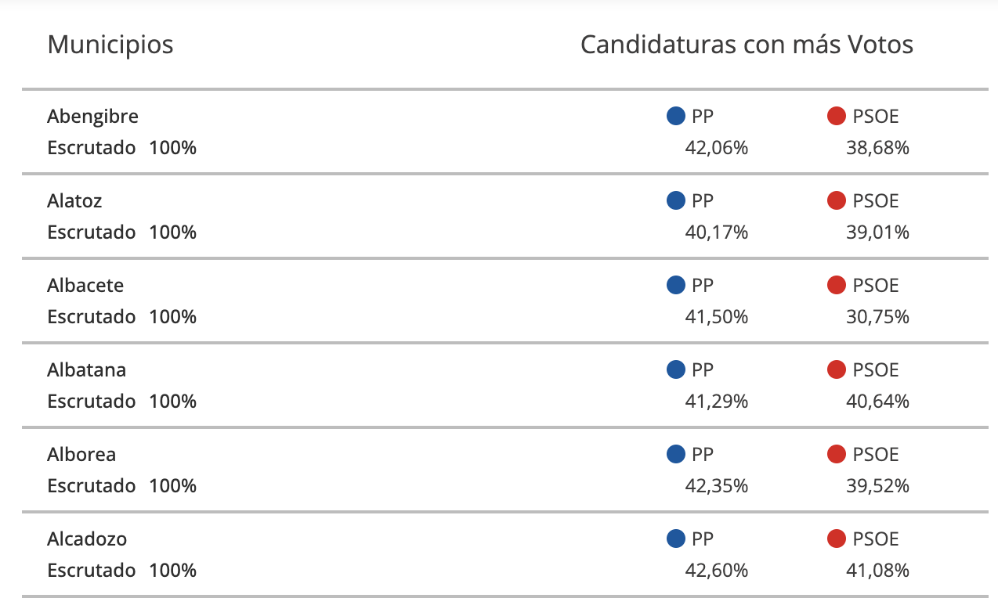Click the red PSOE dot in Alborea row

(837, 455)
